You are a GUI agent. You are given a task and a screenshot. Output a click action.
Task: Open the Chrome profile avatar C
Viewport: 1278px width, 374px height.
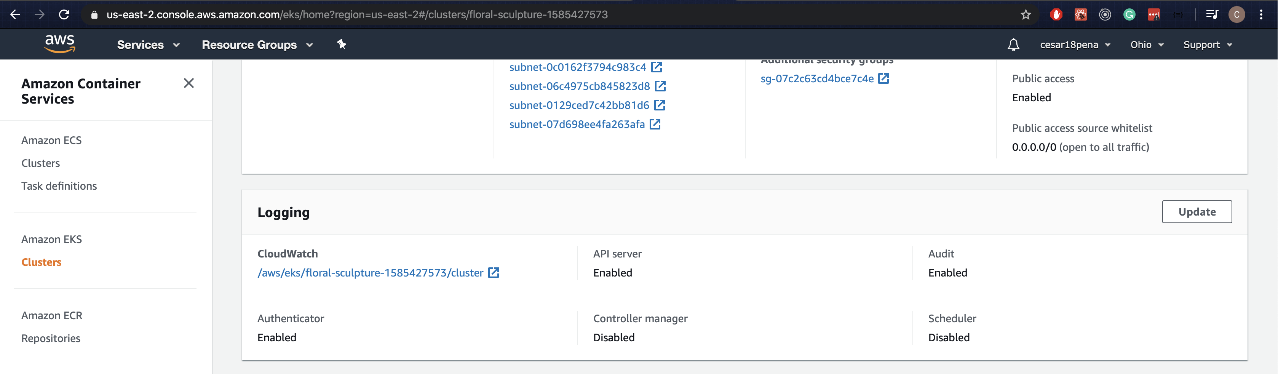(x=1236, y=14)
